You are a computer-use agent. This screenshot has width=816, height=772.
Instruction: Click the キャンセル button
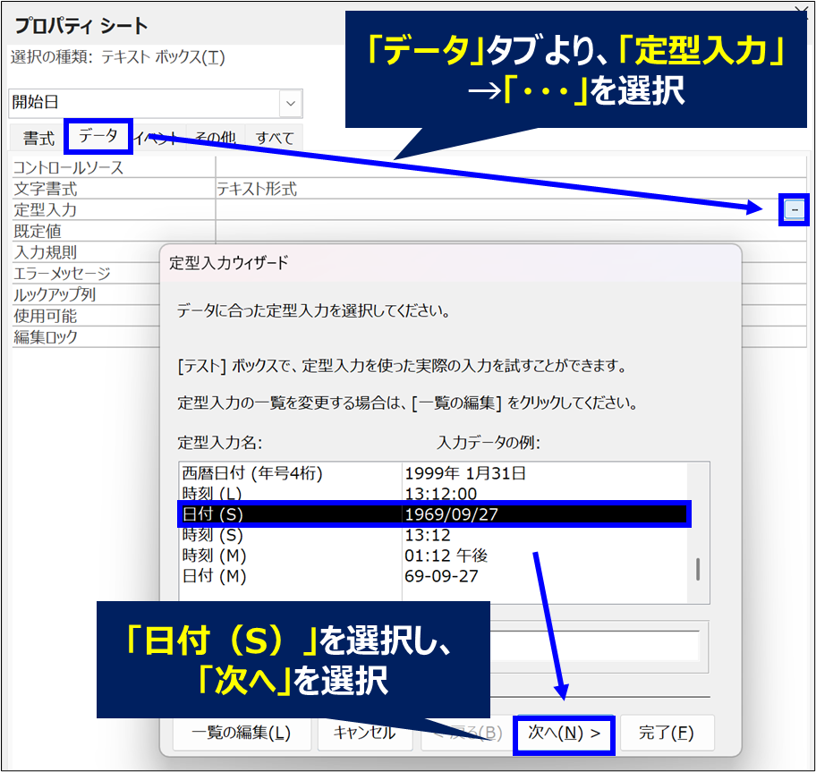pos(364,733)
